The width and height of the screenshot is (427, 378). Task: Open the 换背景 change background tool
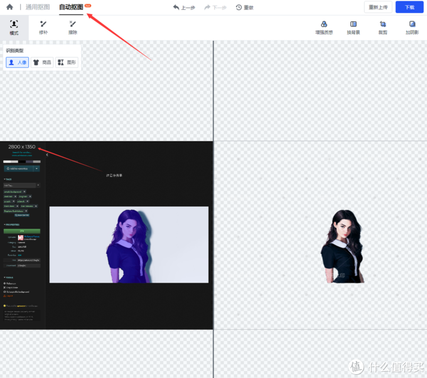(x=354, y=27)
